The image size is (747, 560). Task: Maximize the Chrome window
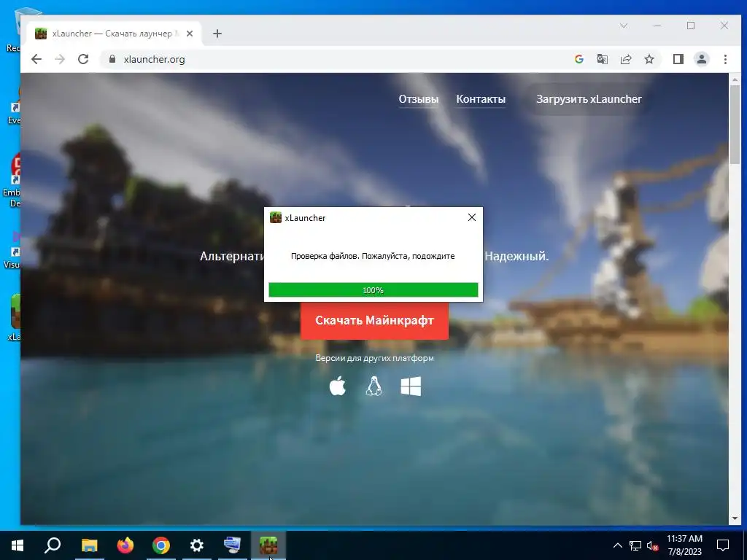coord(691,26)
